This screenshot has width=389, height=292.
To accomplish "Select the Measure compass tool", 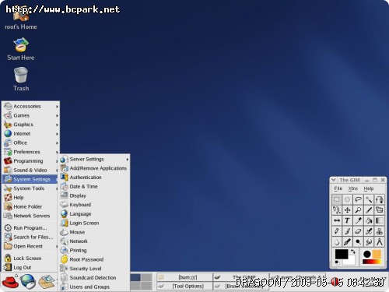I will [x=379, y=242].
